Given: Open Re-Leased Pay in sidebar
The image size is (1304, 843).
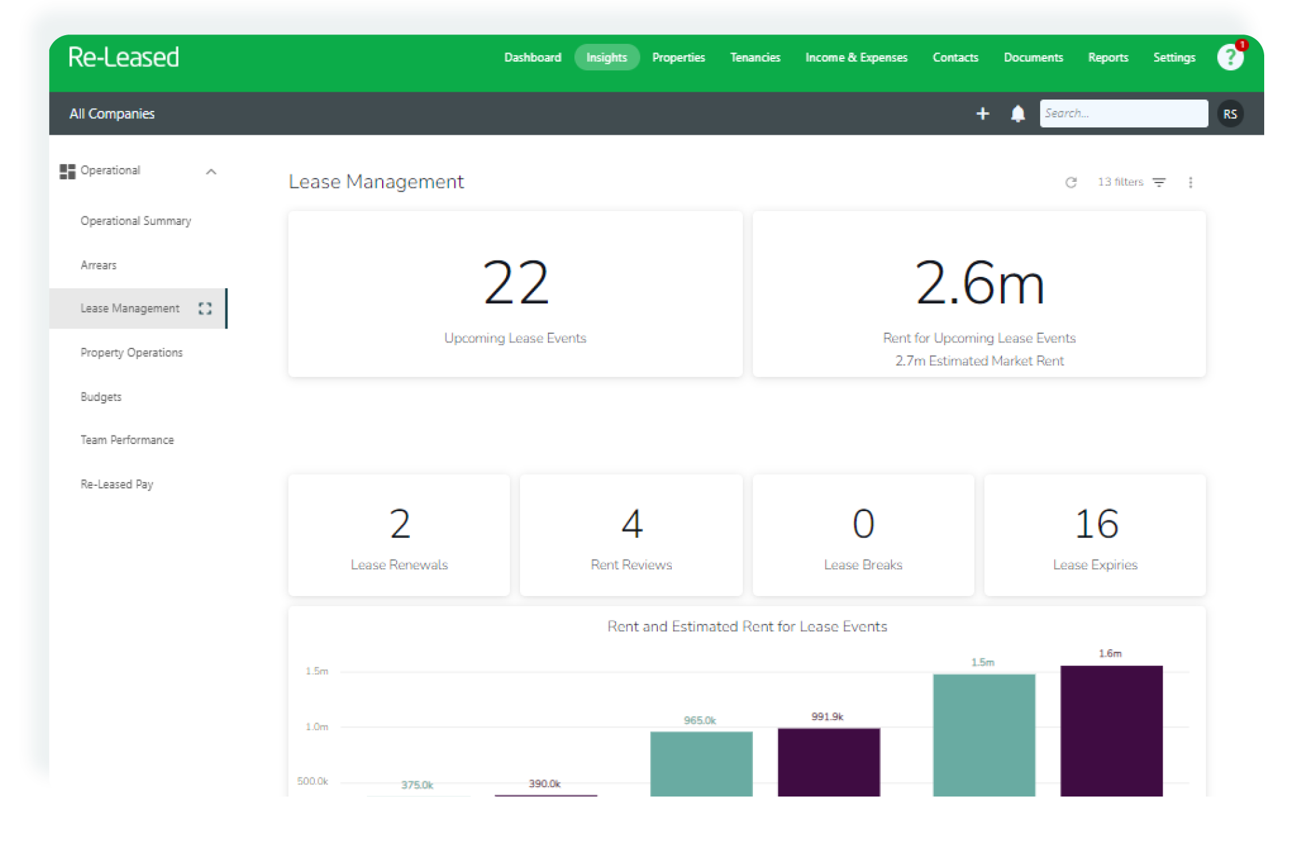Looking at the screenshot, I should (x=117, y=485).
